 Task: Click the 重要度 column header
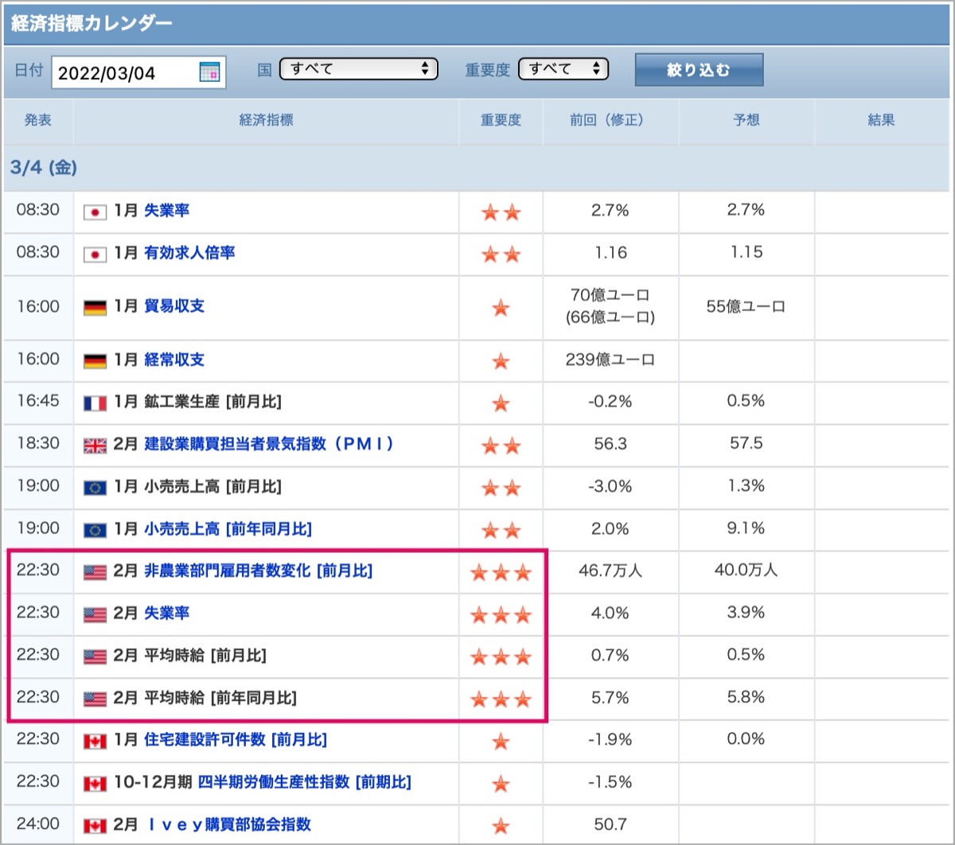[x=501, y=120]
